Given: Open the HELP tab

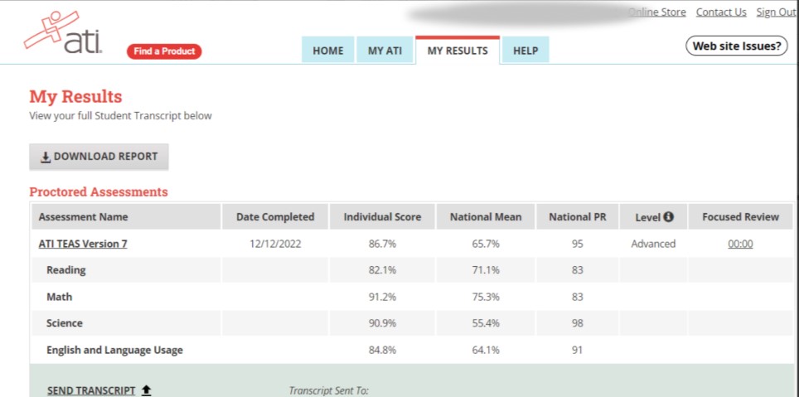Looking at the screenshot, I should pos(525,51).
